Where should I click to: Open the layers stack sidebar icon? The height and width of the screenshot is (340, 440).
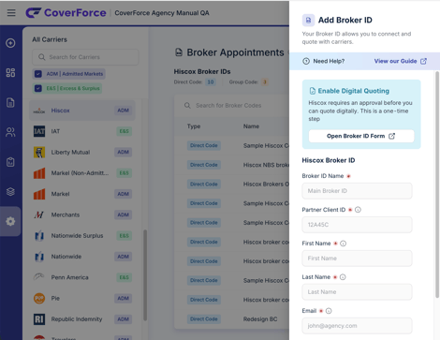coord(10,192)
